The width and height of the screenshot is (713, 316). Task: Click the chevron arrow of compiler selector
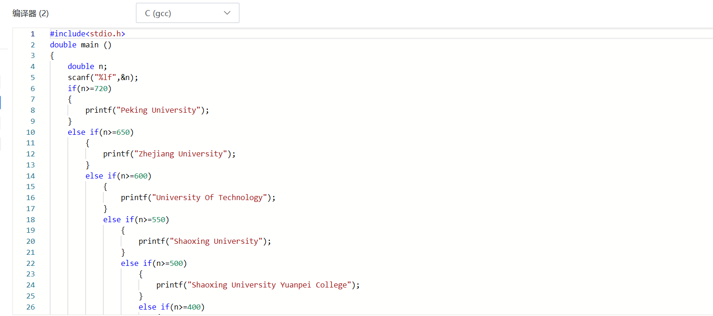pos(227,13)
